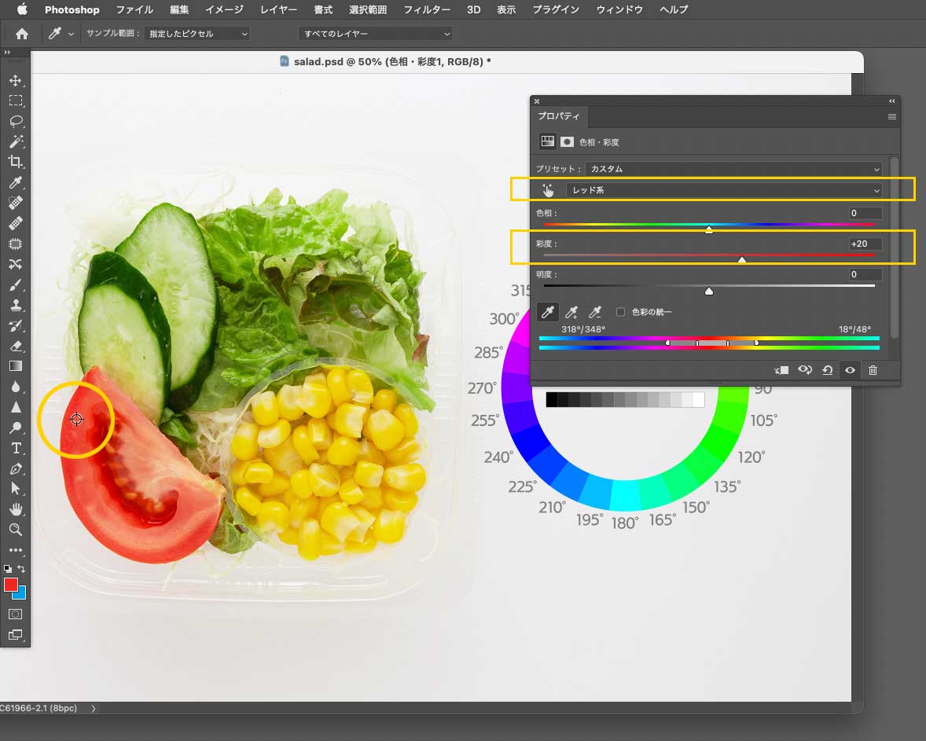
Task: Click the 彩度 saturation slider handle
Action: [742, 260]
